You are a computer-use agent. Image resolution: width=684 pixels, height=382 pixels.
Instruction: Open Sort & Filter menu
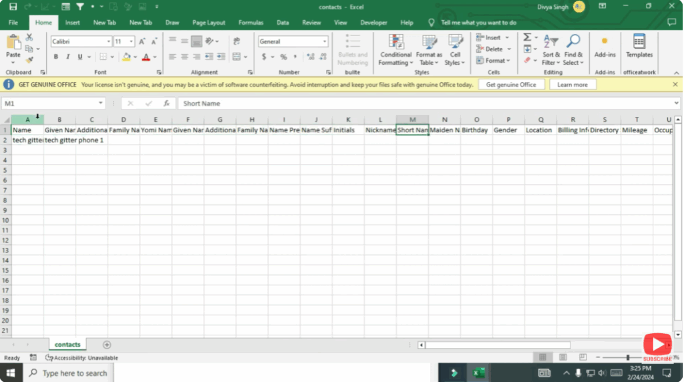[551, 50]
